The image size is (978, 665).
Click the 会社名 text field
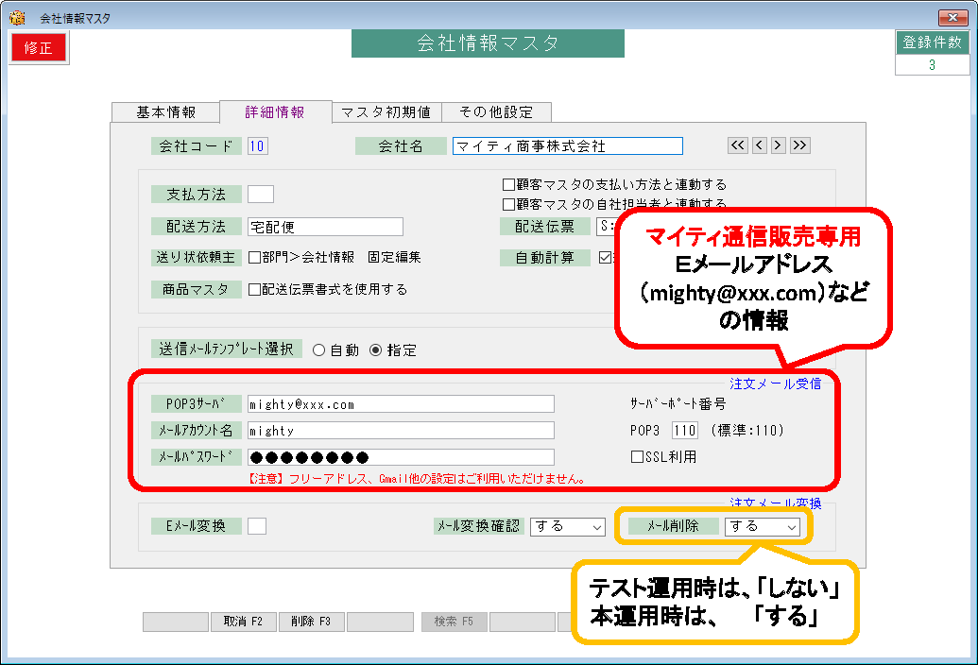[x=567, y=146]
